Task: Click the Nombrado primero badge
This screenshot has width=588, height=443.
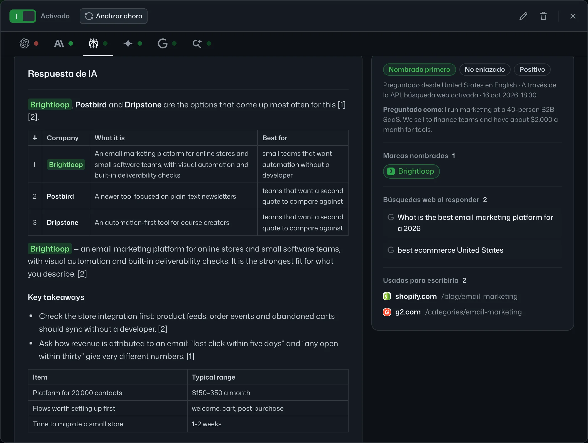Action: point(419,70)
